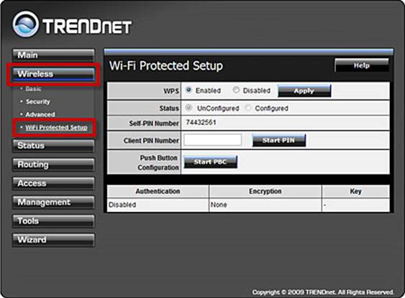Open the Main menu section

pos(53,55)
